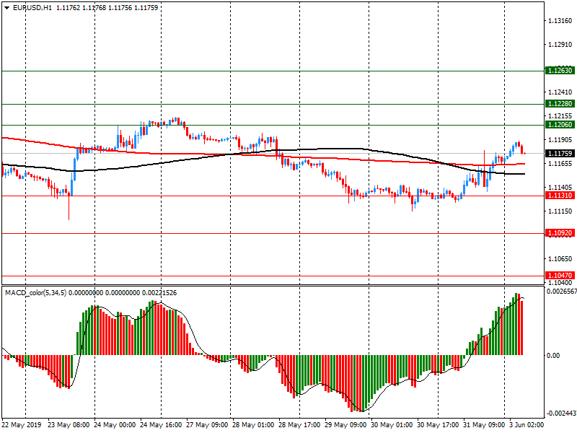577x433 pixels.
Task: Select the current price tag 1.11759
Action: pos(559,154)
